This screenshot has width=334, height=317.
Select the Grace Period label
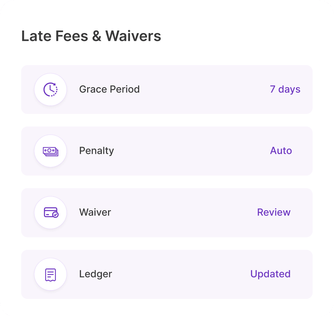(x=109, y=89)
